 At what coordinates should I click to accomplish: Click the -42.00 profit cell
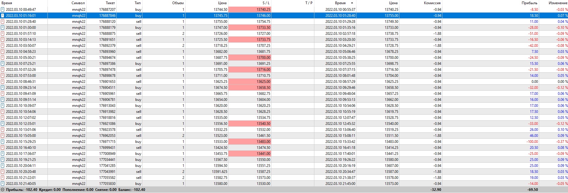tap(533, 46)
